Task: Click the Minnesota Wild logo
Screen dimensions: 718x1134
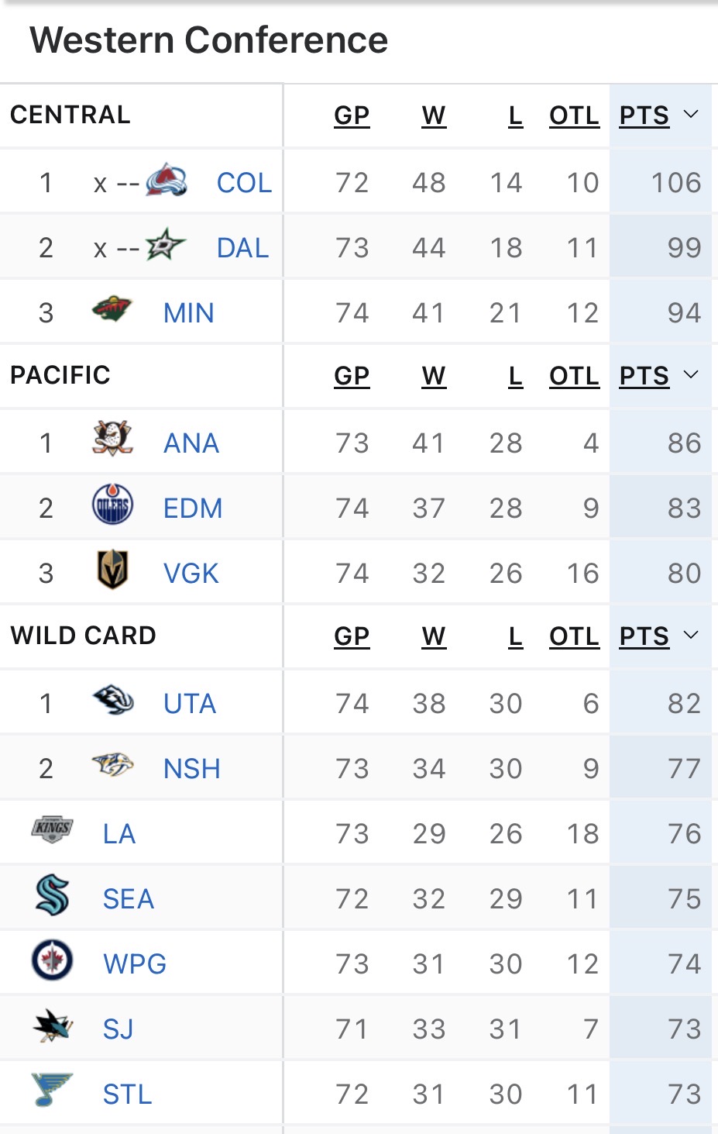Action: pyautogui.click(x=112, y=312)
